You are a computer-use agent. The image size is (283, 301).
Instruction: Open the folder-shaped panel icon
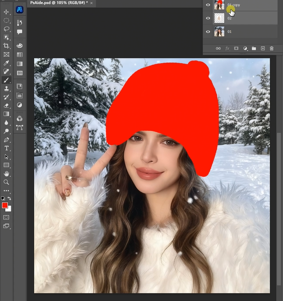[x=19, y=95]
